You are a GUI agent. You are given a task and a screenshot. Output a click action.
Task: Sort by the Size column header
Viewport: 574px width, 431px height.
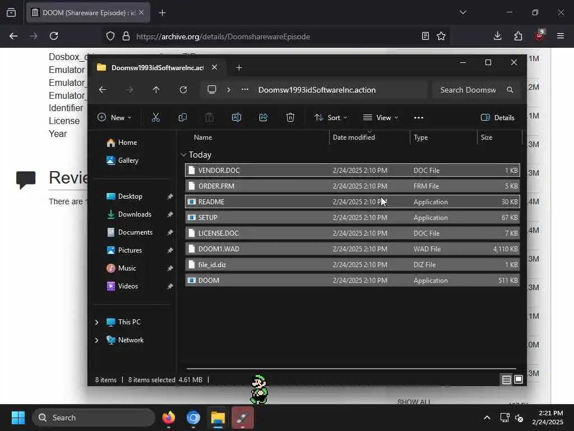pyautogui.click(x=487, y=137)
